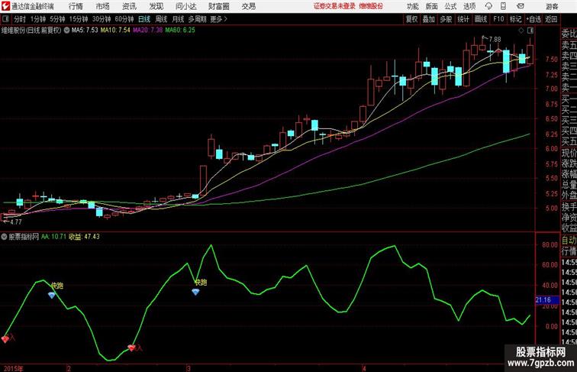The height and width of the screenshot is (372, 577).
Task: Click the 复权 button
Action: 412,19
